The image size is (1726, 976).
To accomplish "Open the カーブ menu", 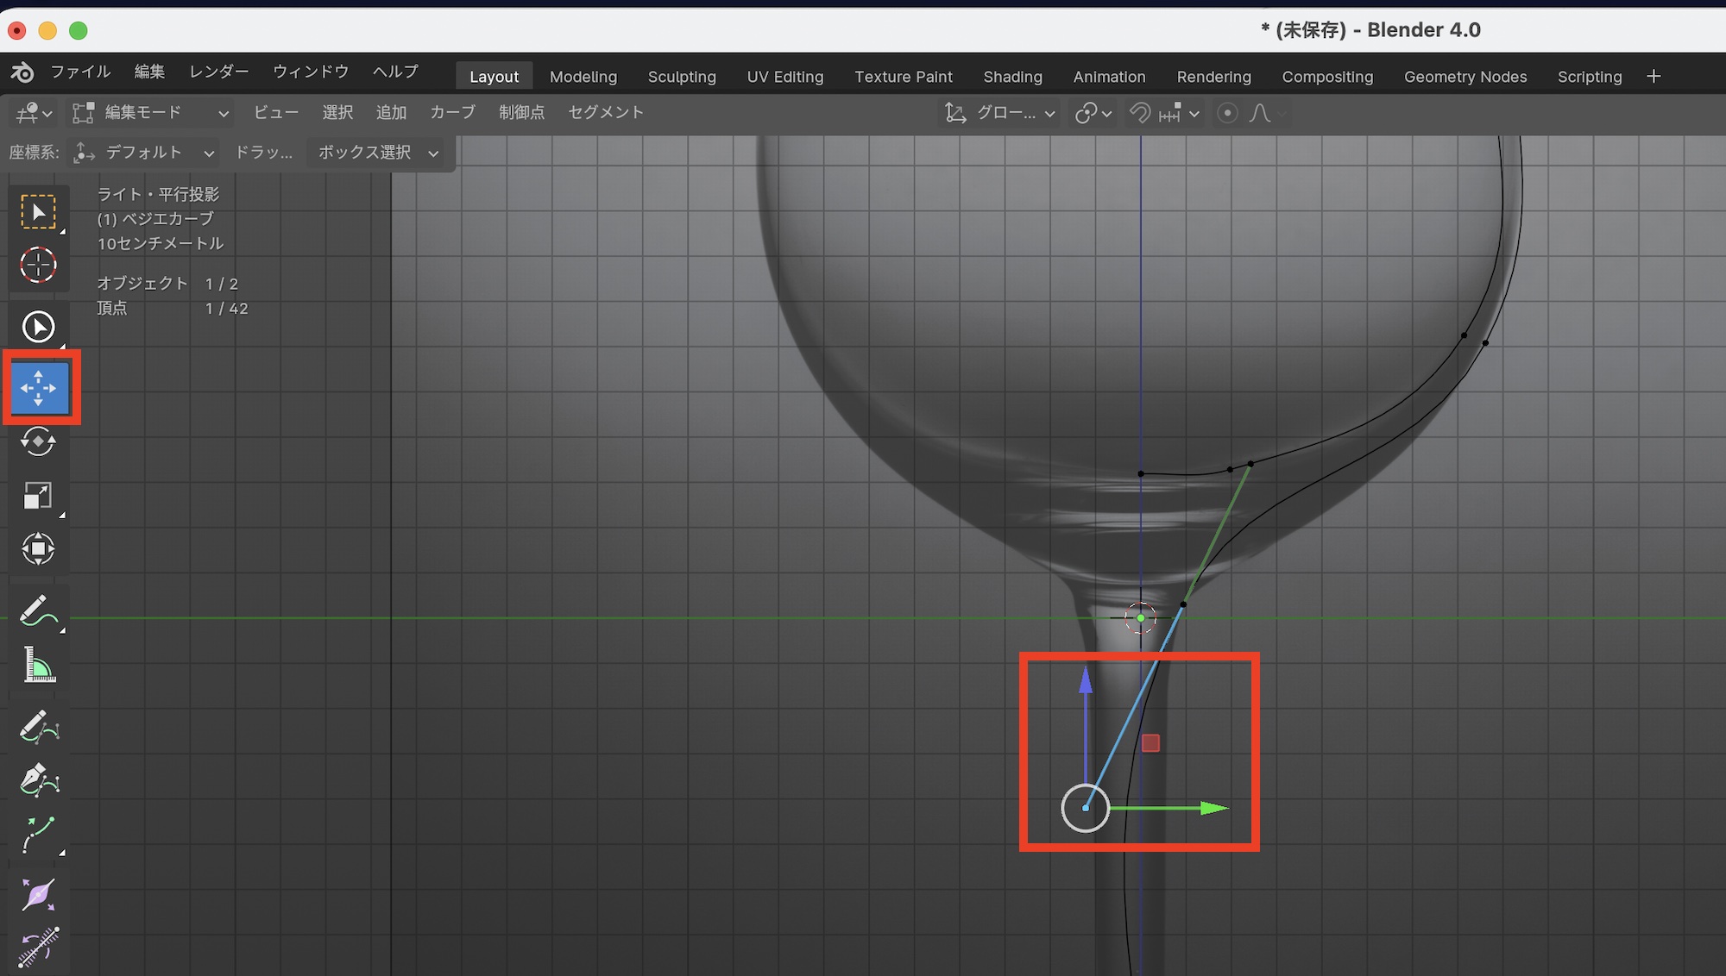I will pyautogui.click(x=452, y=113).
